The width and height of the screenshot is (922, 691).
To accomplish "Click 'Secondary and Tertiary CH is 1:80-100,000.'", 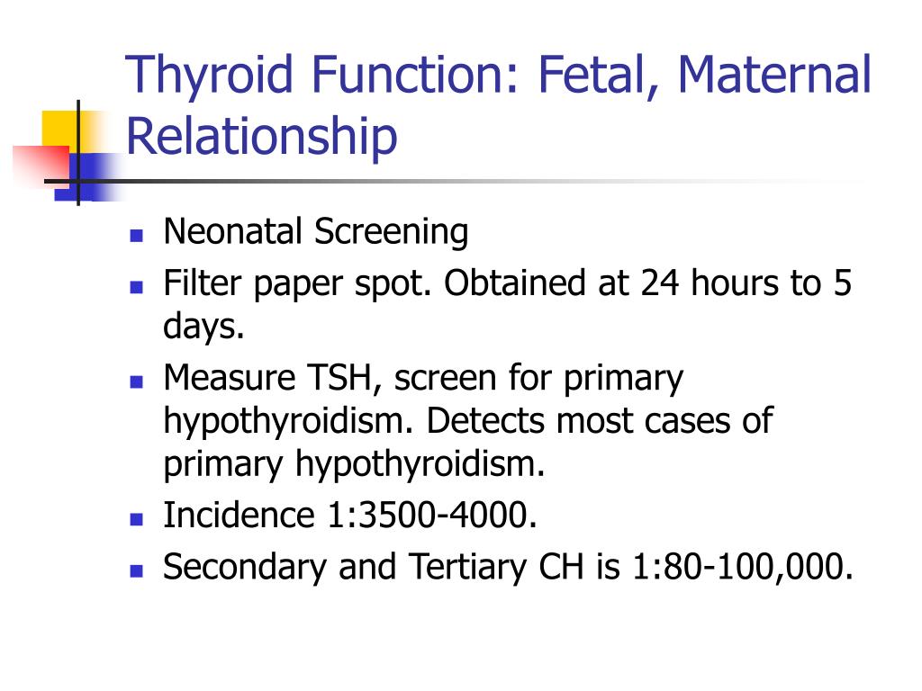I will pyautogui.click(x=508, y=568).
